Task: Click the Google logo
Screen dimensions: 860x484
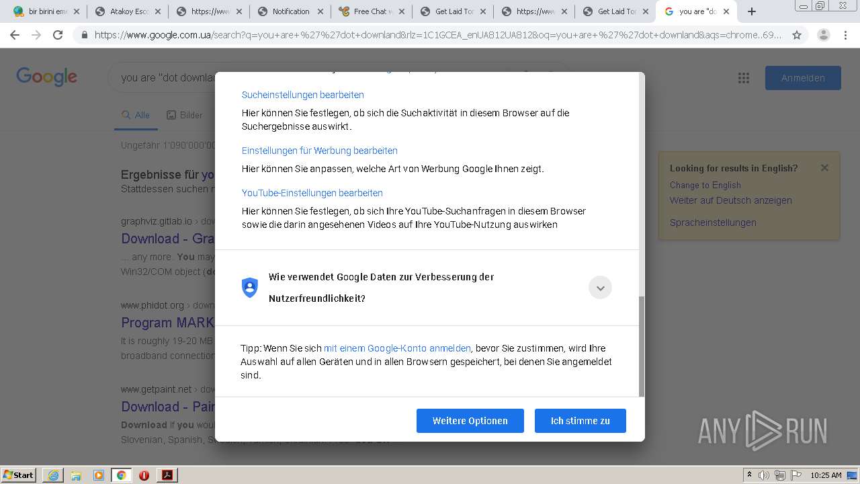Action: [47, 77]
